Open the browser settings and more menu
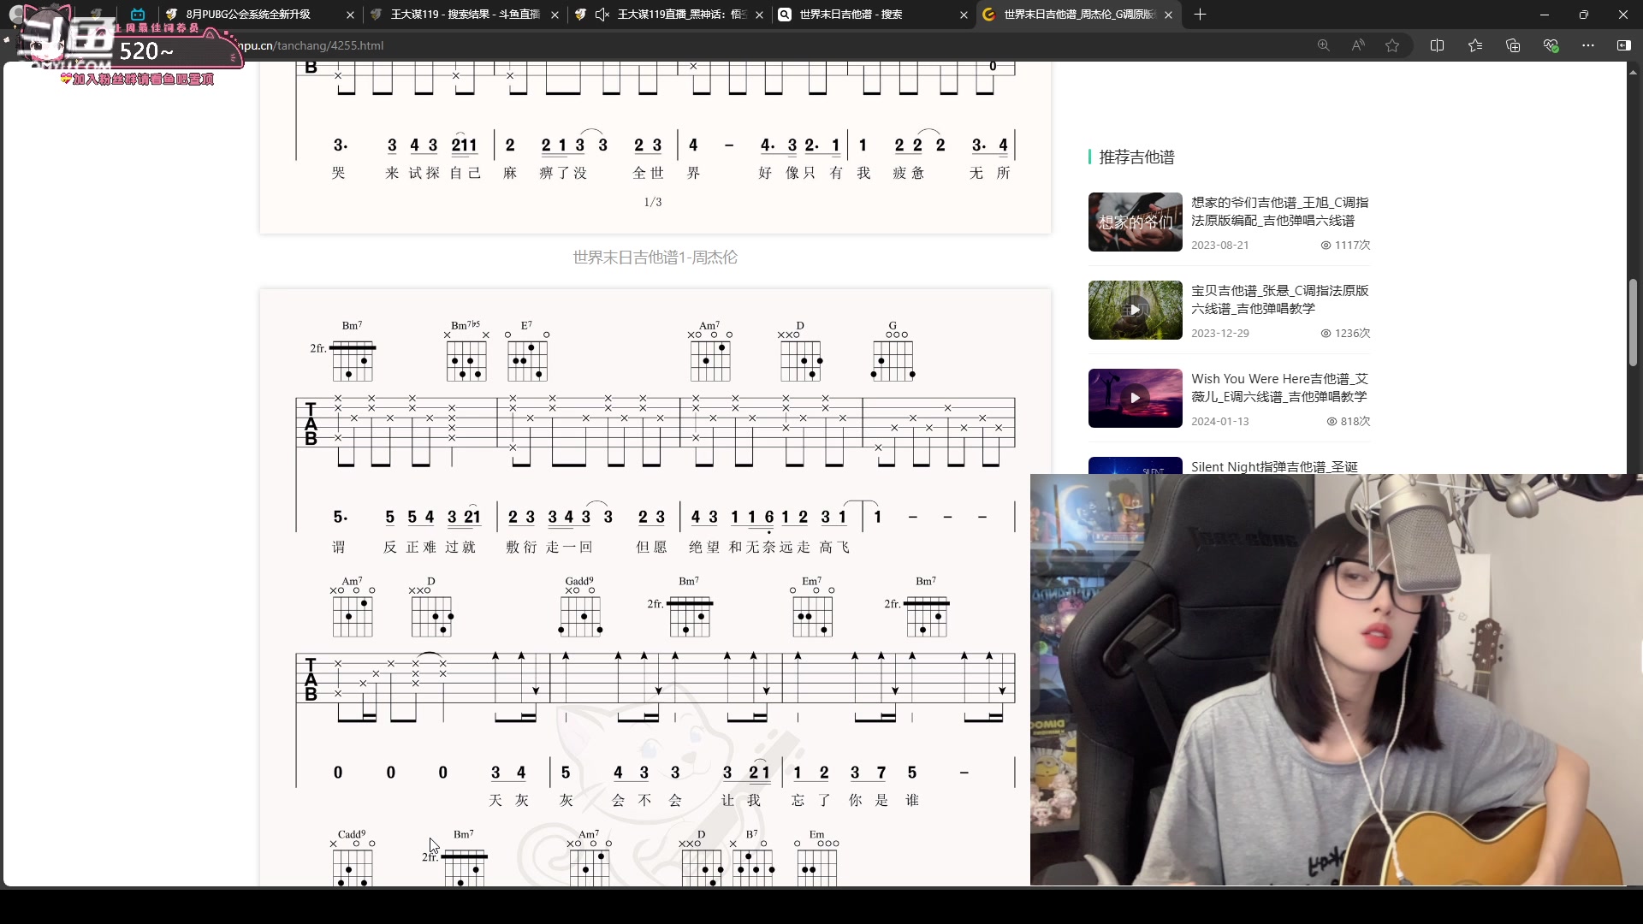This screenshot has width=1643, height=924. pos(1588,45)
